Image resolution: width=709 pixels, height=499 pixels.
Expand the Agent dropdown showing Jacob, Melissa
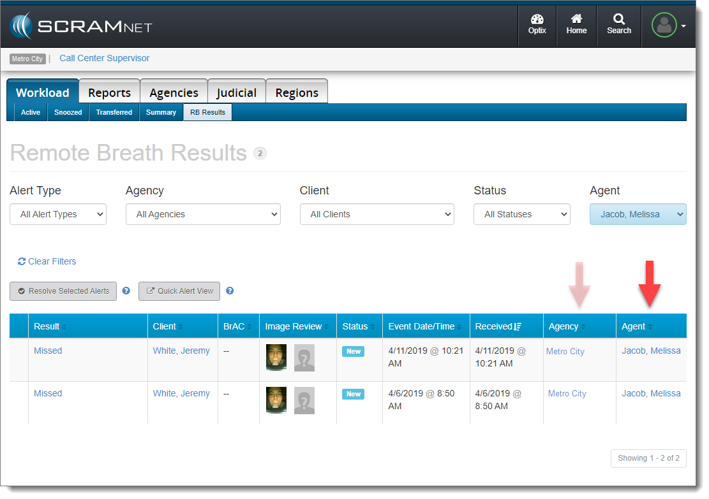tap(638, 214)
